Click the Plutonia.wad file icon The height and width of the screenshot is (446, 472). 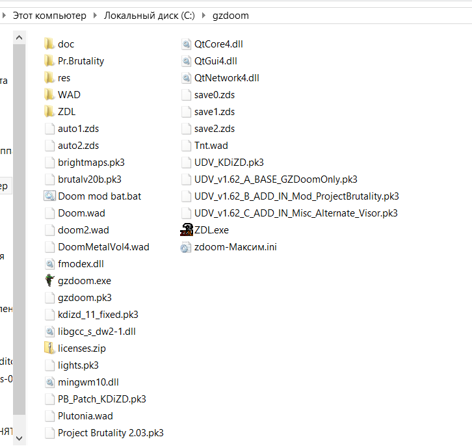[x=49, y=416]
